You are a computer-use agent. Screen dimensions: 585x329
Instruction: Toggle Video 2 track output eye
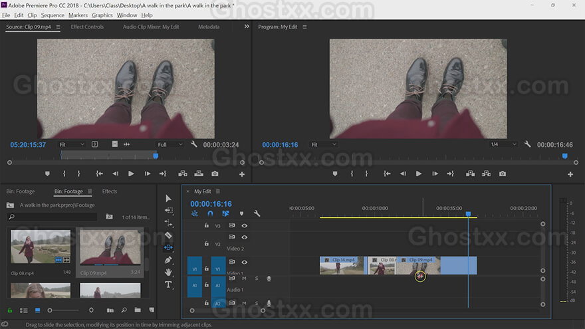click(x=245, y=237)
